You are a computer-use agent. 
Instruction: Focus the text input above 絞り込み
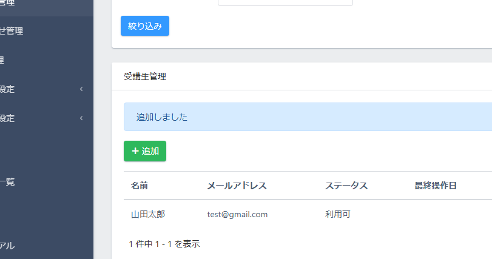pos(285,2)
